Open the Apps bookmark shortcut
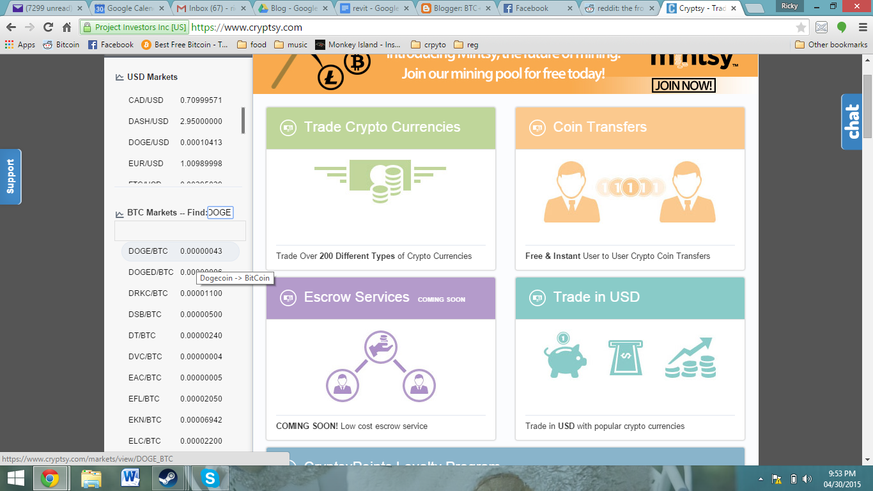873x491 pixels. 20,45
